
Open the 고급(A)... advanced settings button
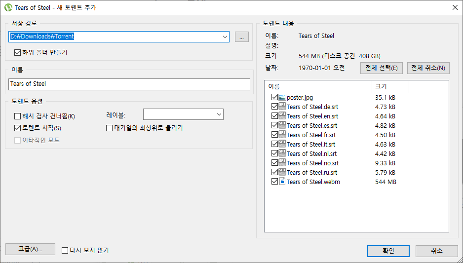pos(31,249)
